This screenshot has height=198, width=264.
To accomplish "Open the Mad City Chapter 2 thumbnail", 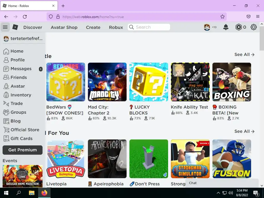I will coord(107,82).
